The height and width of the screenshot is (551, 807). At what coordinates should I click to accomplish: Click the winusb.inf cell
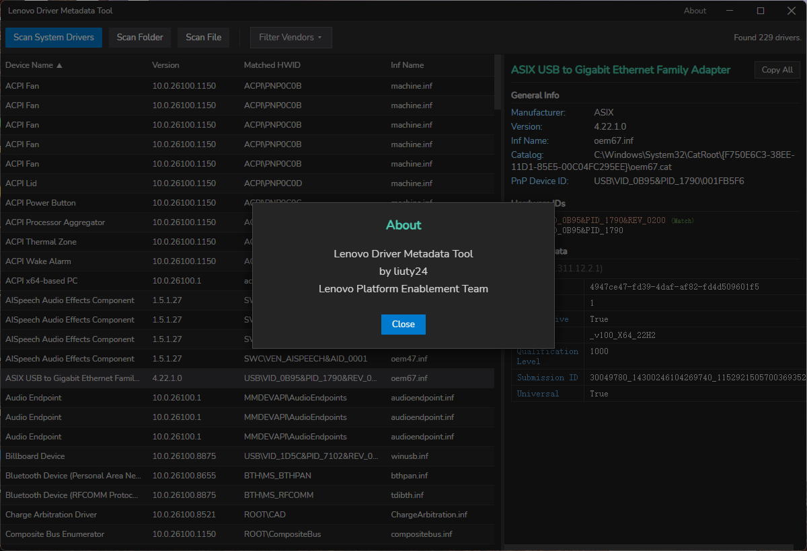coord(410,456)
